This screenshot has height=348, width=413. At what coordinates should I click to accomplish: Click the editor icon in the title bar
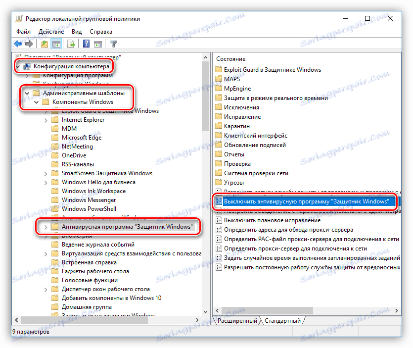(19, 19)
